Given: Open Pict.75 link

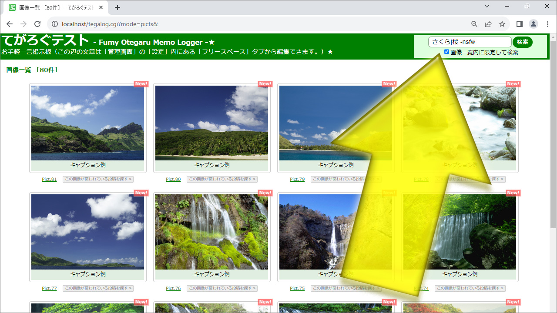Looking at the screenshot, I should 297,288.
